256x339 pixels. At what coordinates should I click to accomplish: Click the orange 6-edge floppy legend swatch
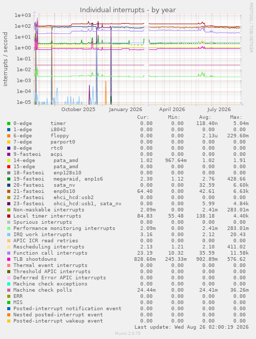click(x=9, y=136)
